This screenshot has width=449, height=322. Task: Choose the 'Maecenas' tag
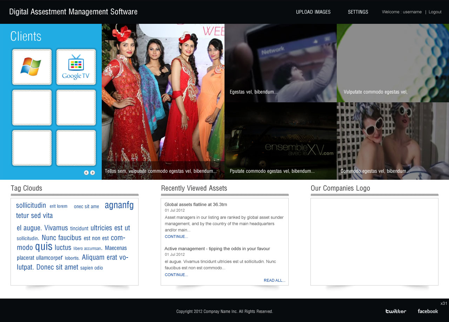(116, 248)
